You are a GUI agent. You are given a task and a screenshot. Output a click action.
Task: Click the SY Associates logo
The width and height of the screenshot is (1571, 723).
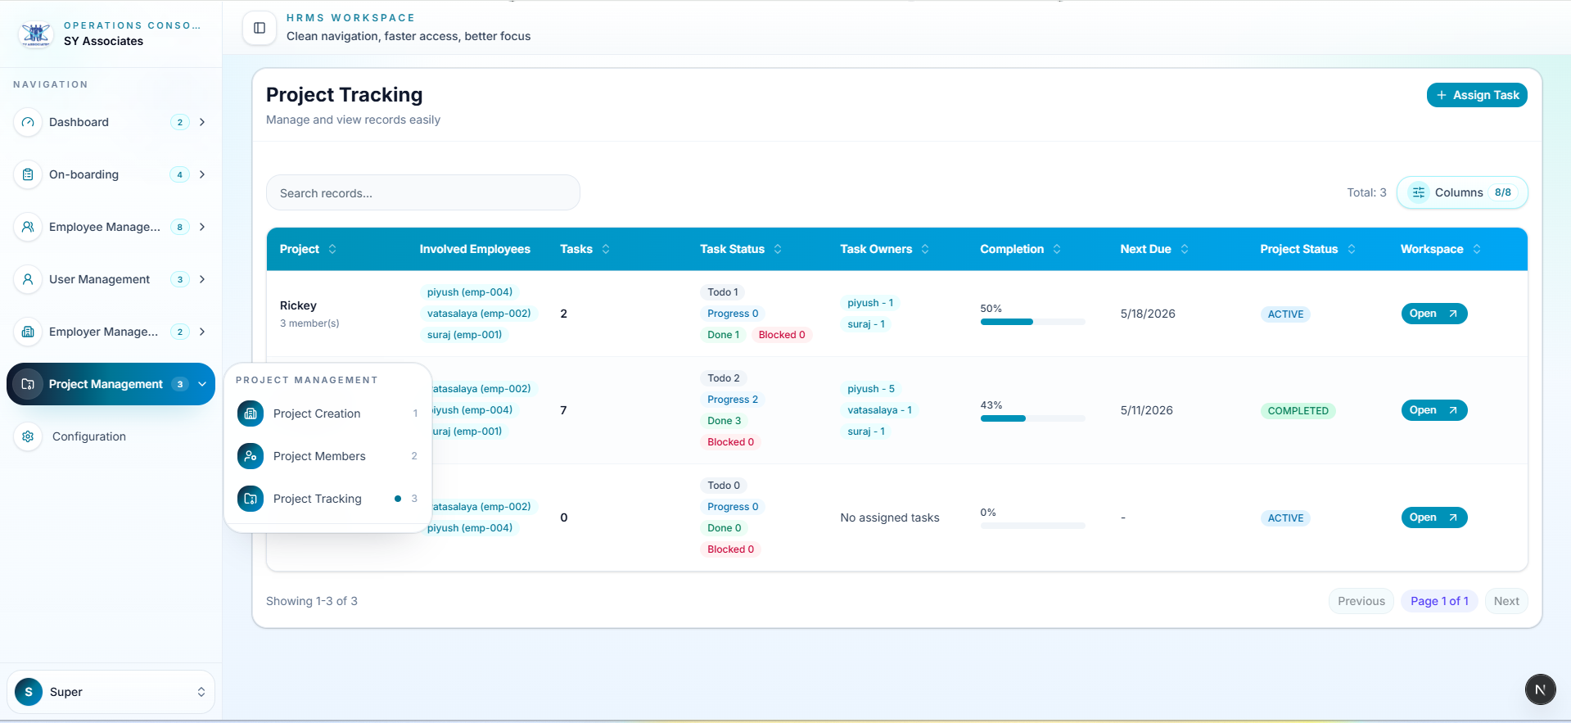pyautogui.click(x=36, y=34)
